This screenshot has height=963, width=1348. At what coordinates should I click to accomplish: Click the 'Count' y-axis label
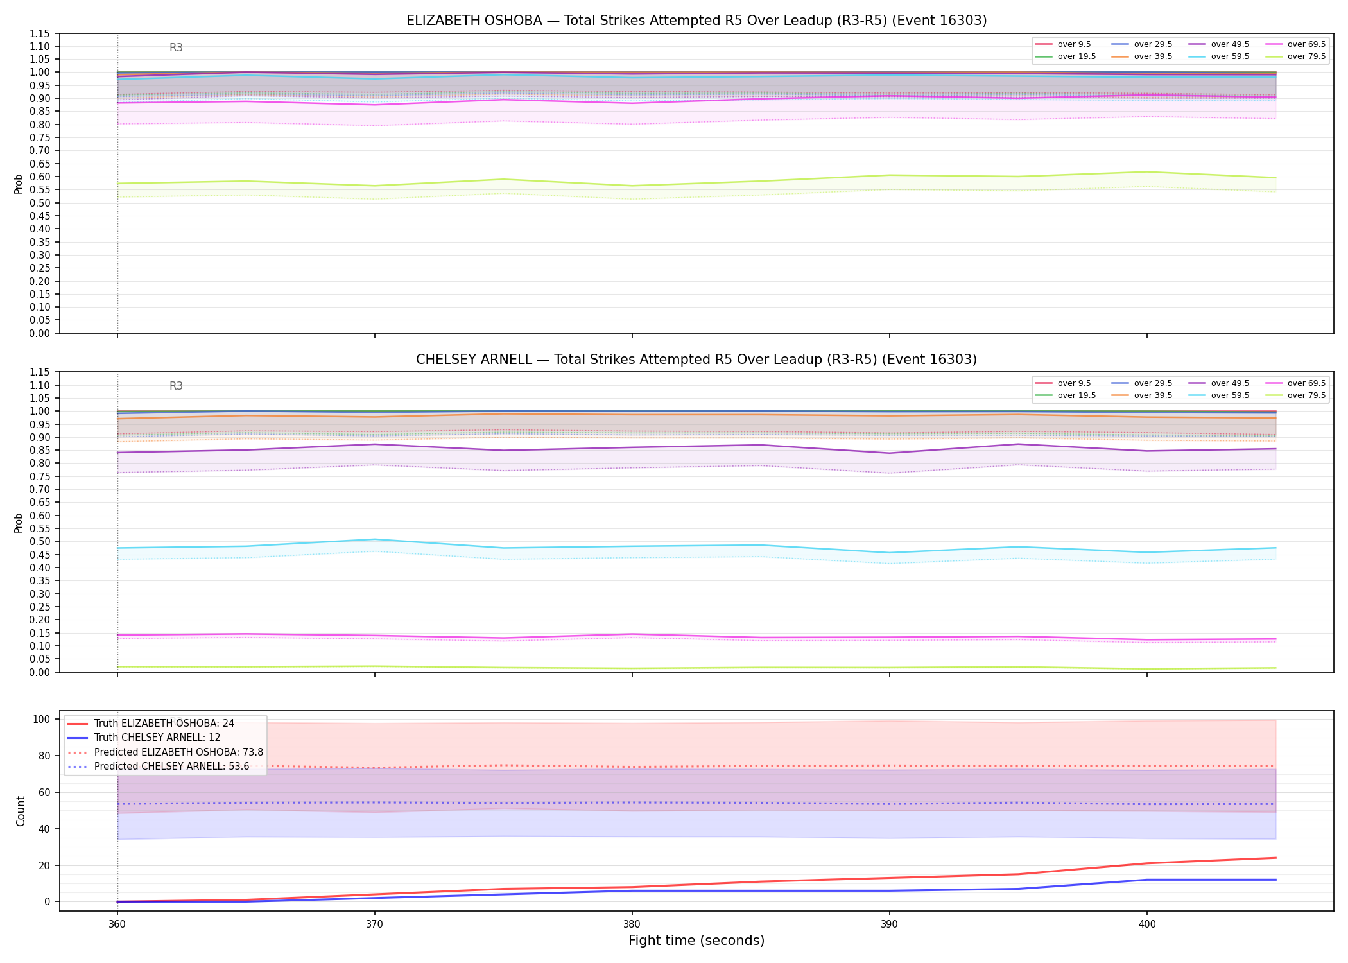(x=21, y=811)
